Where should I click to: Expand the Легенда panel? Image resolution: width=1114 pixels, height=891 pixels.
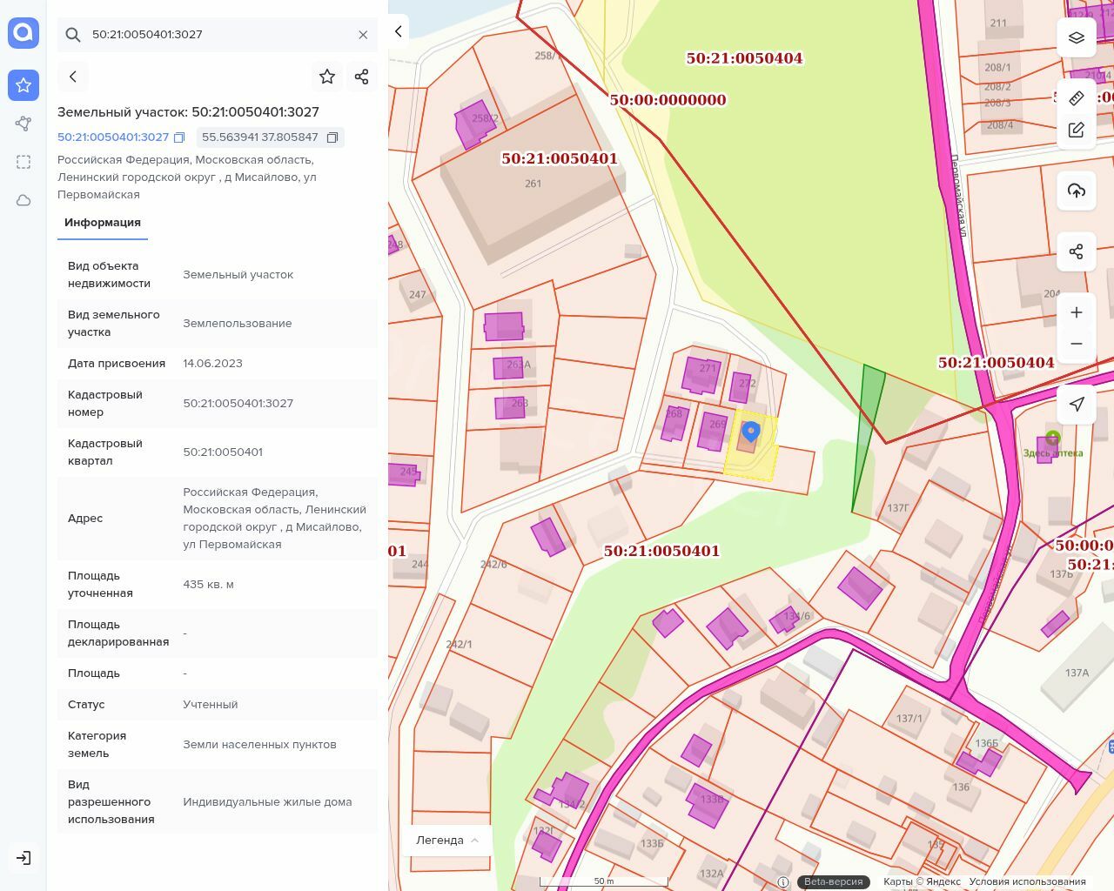[447, 841]
